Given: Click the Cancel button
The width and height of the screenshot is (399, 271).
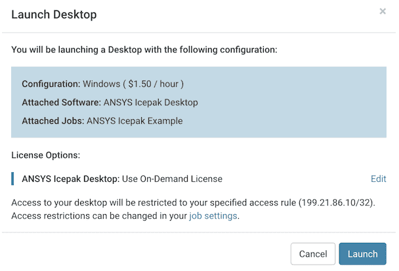Looking at the screenshot, I should 313,254.
